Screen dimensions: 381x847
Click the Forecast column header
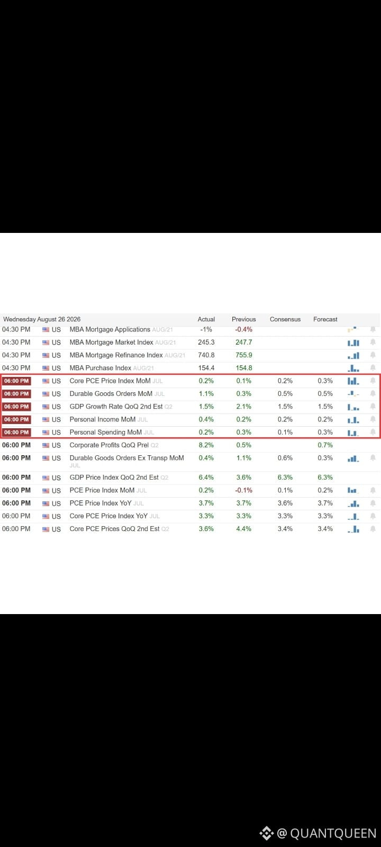coord(325,319)
